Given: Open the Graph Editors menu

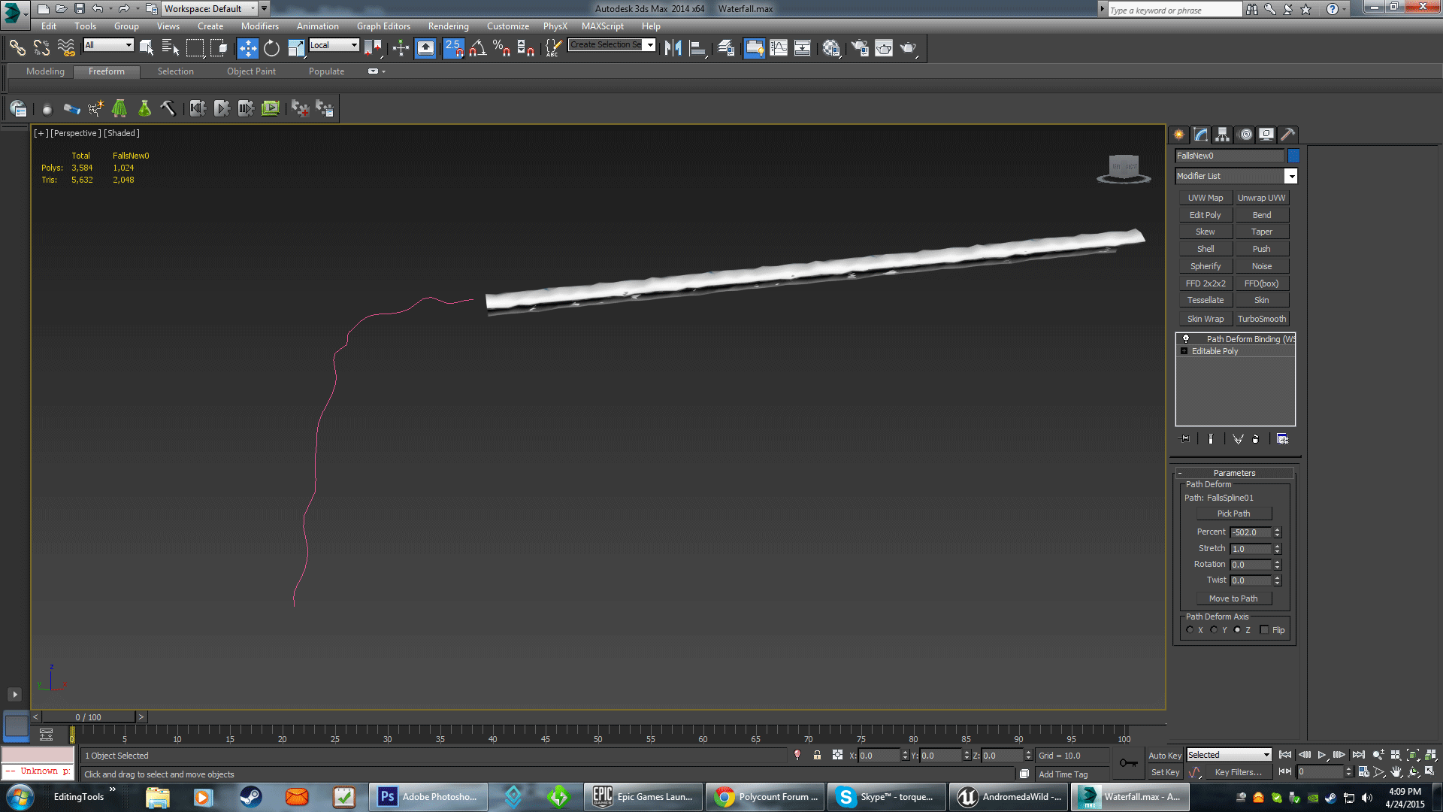Looking at the screenshot, I should (x=383, y=26).
